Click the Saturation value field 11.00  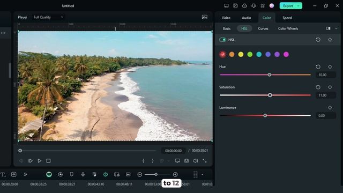[326, 95]
